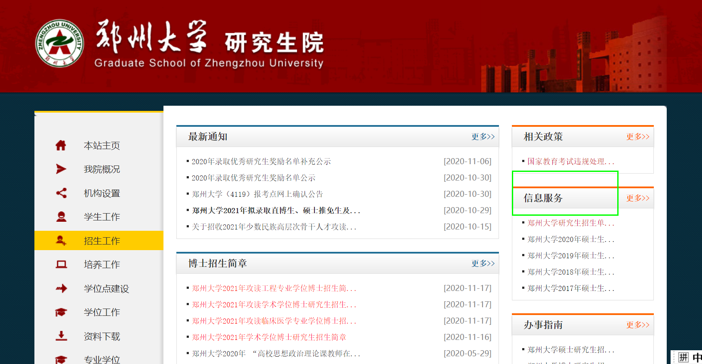
Task: Click 更多>> in 博士招生简章 panel
Action: point(483,263)
